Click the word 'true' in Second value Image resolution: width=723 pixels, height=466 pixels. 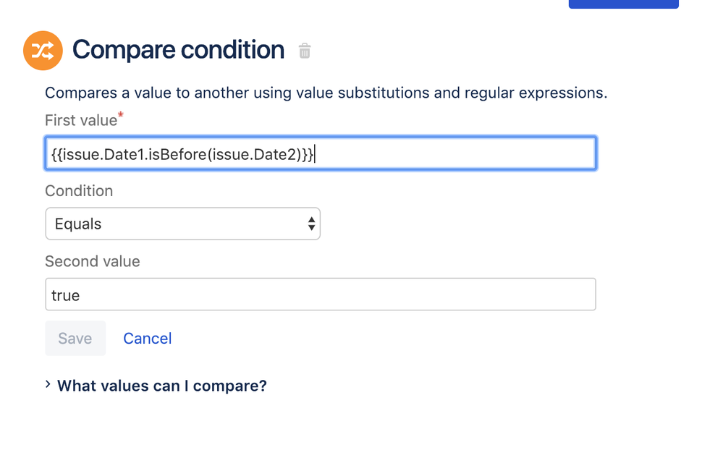(x=65, y=295)
